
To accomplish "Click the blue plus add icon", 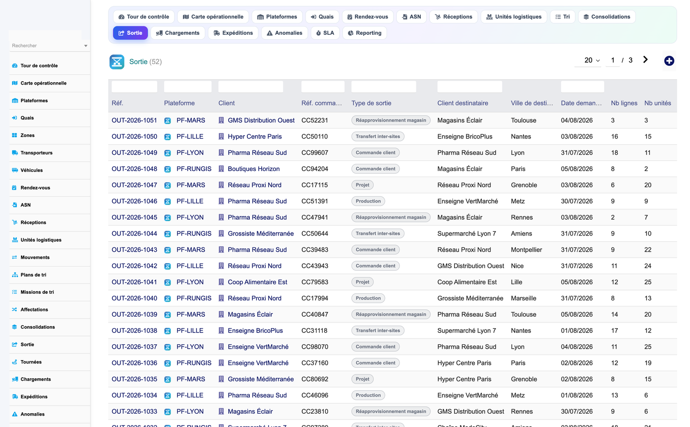I will pos(669,61).
